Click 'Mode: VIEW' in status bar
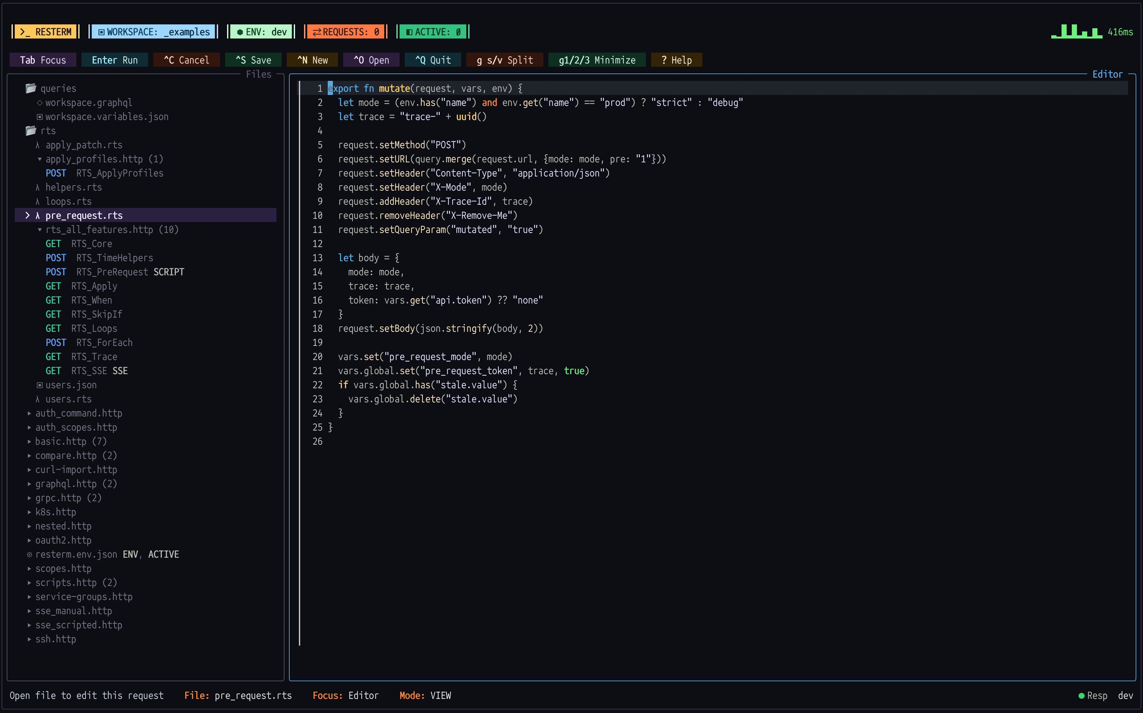This screenshot has height=713, width=1143. (425, 696)
